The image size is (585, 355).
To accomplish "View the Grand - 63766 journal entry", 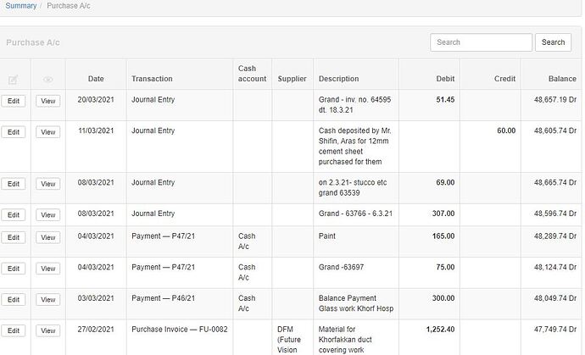I will coord(48,215).
